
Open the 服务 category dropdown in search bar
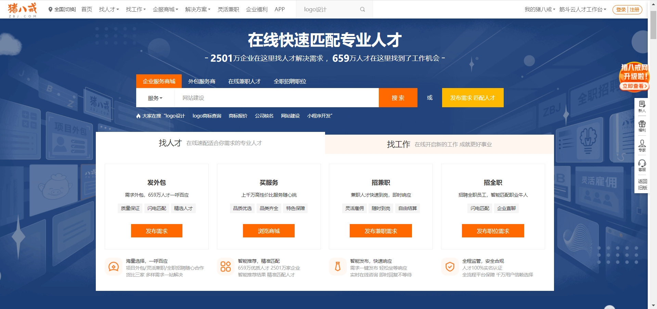click(x=155, y=98)
